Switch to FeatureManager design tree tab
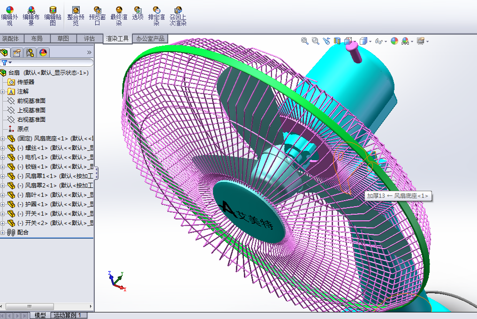477x319 pixels. [x=4, y=53]
